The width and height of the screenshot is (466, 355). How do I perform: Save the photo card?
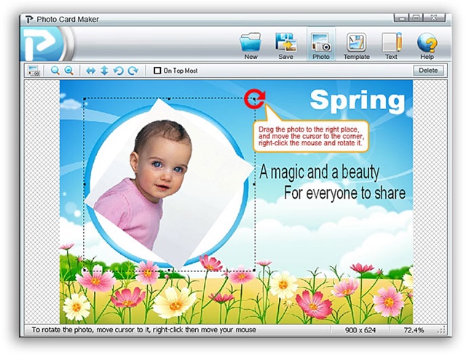(285, 43)
